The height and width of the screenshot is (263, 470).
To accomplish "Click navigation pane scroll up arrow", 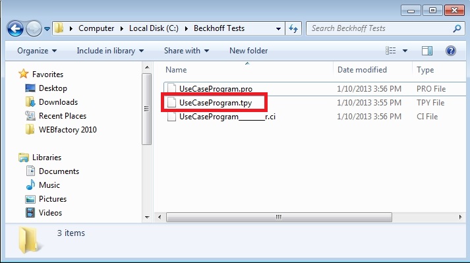I will click(x=147, y=67).
